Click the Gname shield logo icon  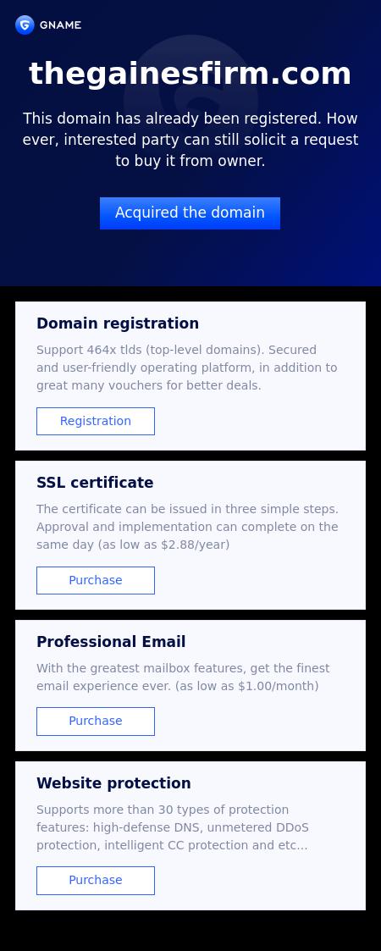pos(25,25)
